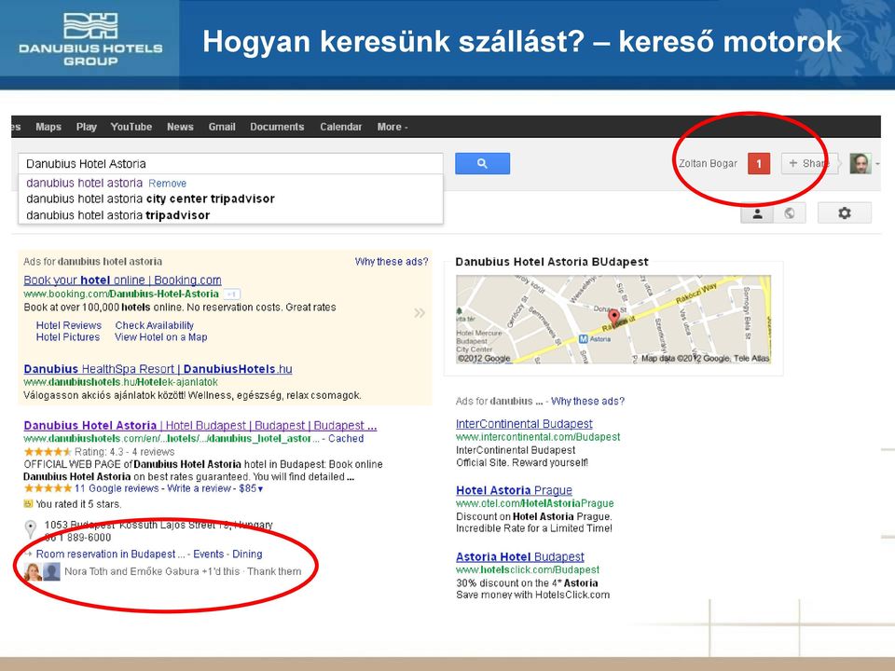Click the blue search magnifier button
This screenshot has width=895, height=671.
point(482,164)
